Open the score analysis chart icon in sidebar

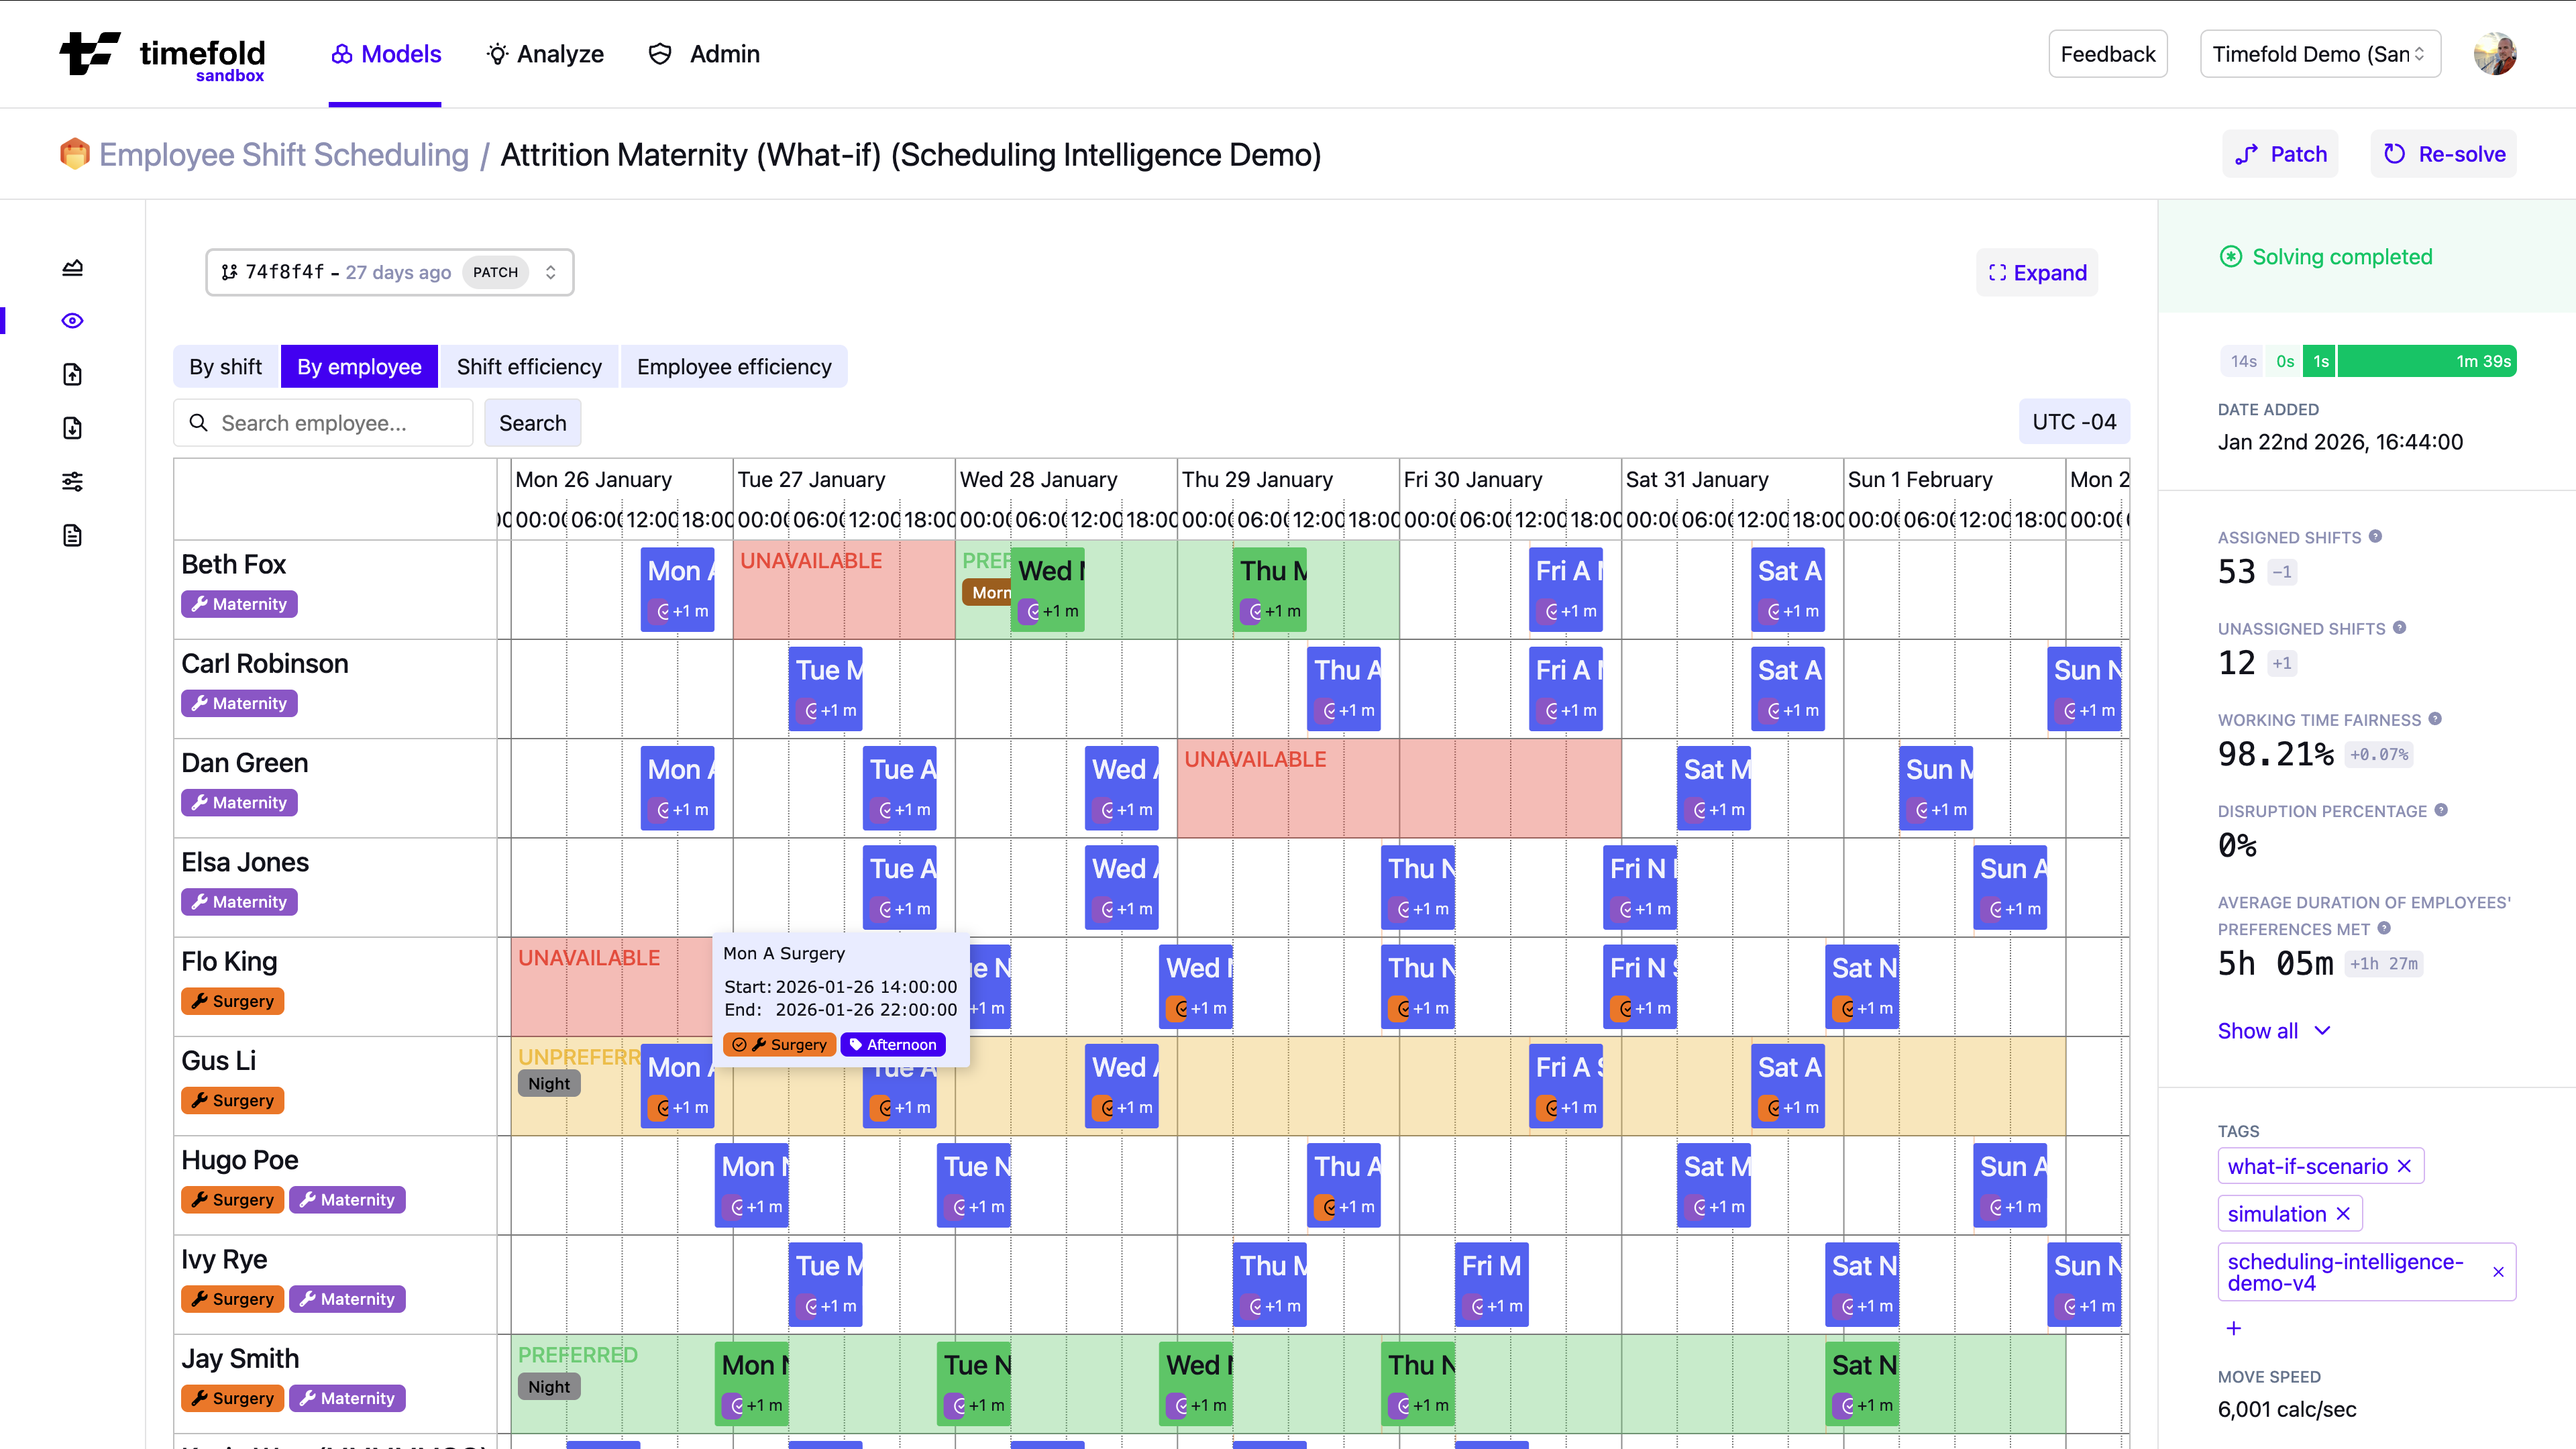[72, 267]
